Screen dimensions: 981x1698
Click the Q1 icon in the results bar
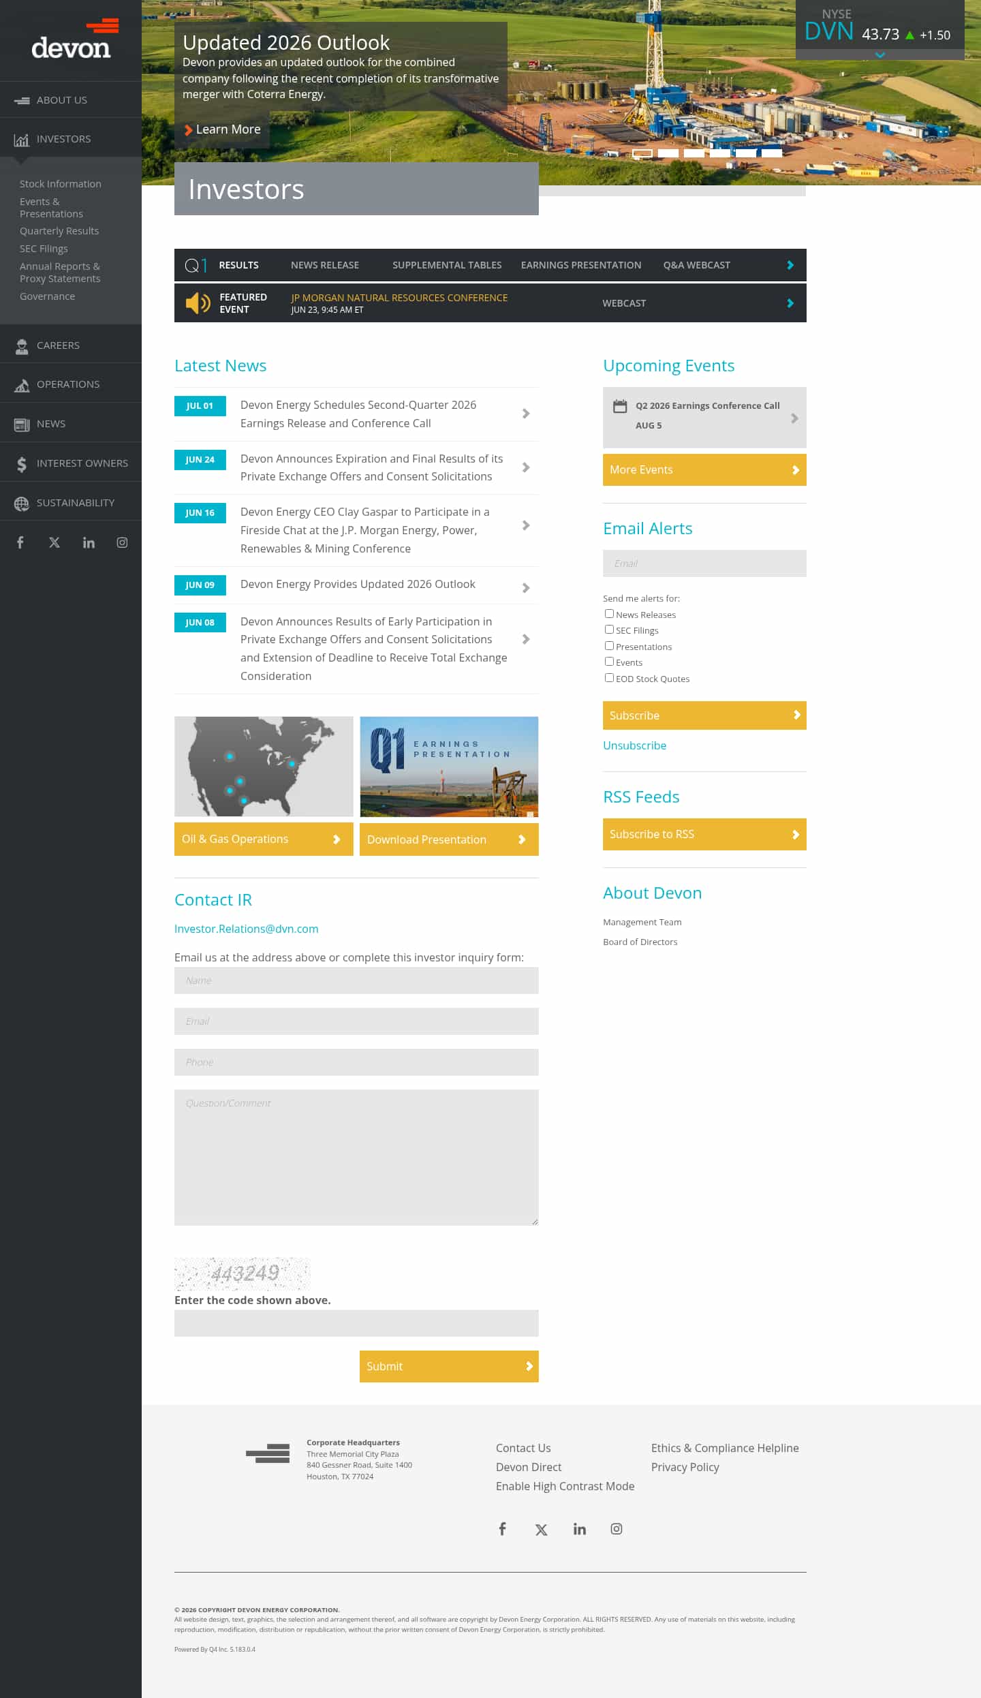pyautogui.click(x=196, y=265)
